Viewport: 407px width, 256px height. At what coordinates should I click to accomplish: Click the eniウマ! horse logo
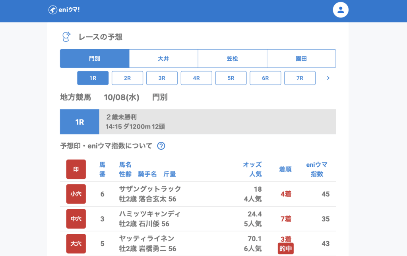tap(64, 10)
